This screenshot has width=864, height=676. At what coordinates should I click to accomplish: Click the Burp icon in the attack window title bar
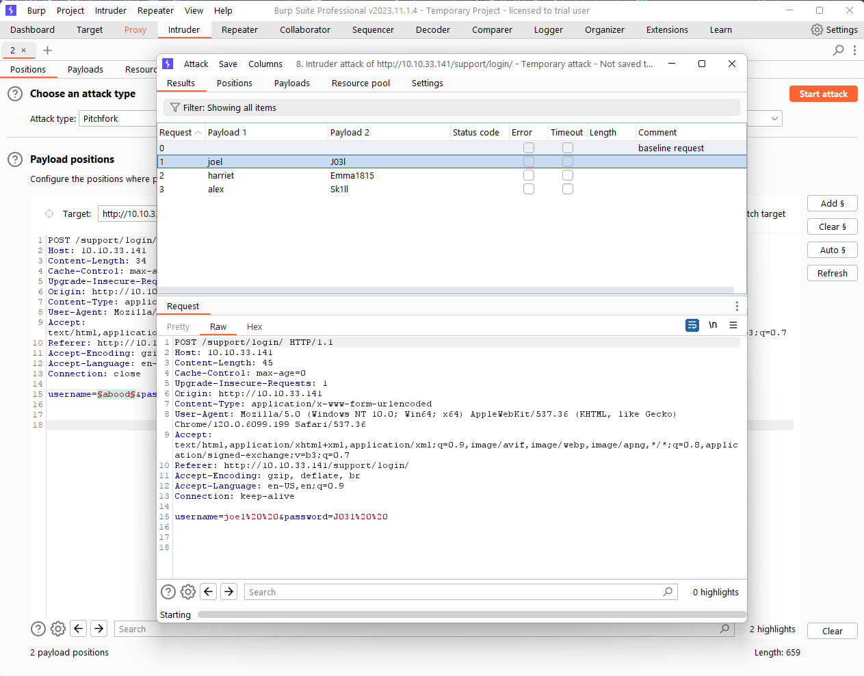point(168,64)
